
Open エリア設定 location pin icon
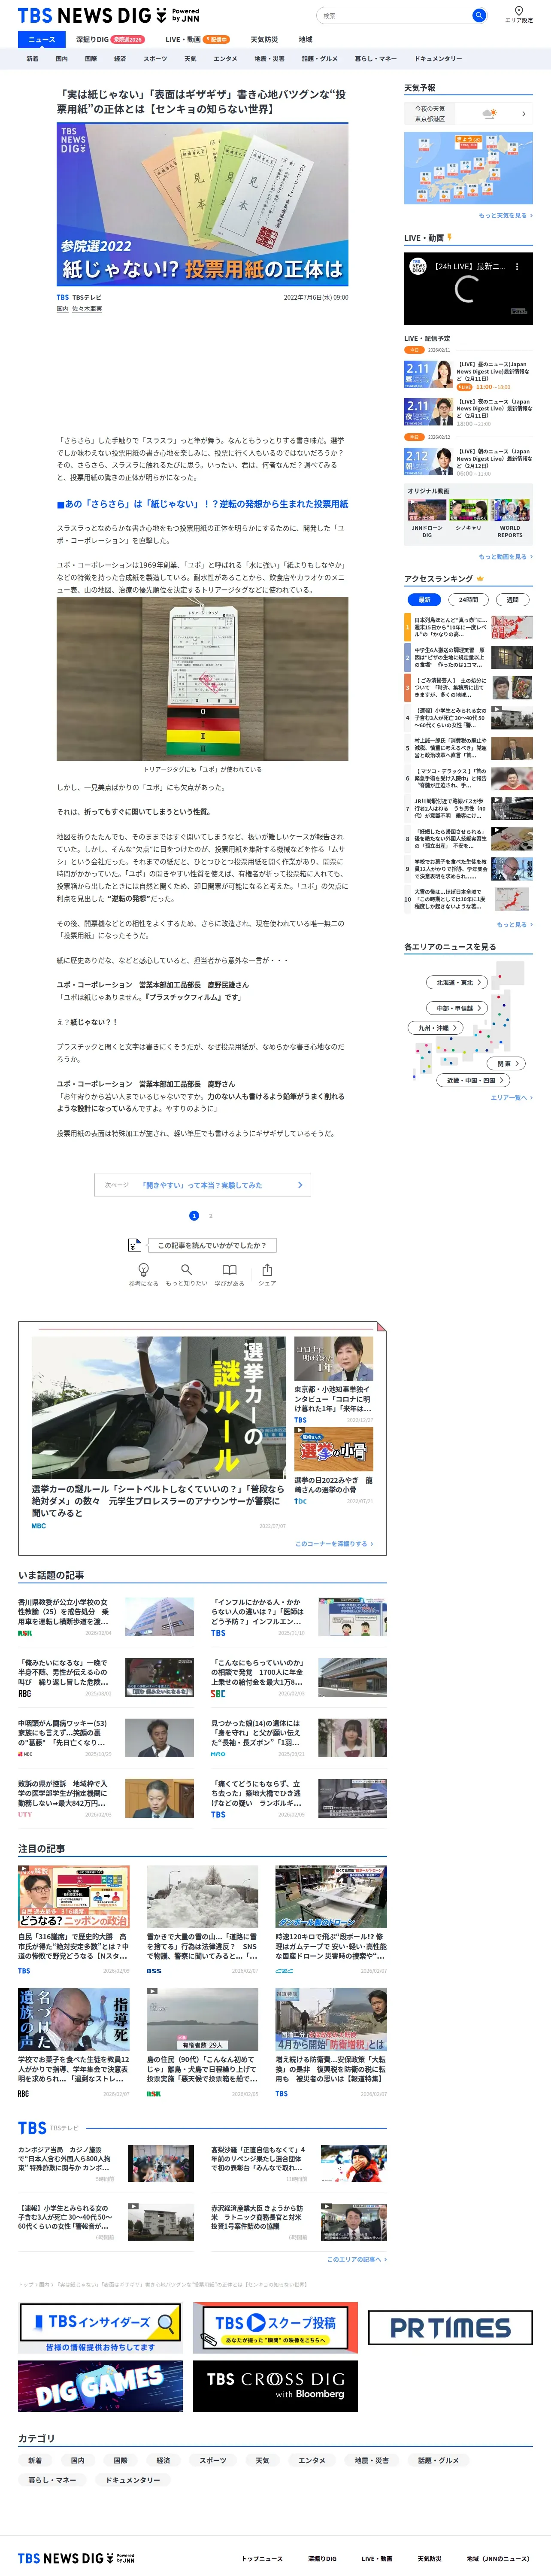[519, 11]
